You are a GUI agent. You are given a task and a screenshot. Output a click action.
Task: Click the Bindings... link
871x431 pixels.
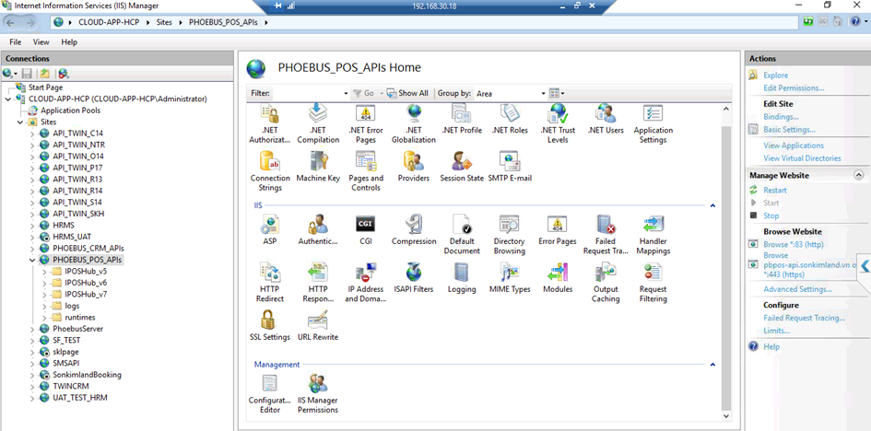[781, 117]
